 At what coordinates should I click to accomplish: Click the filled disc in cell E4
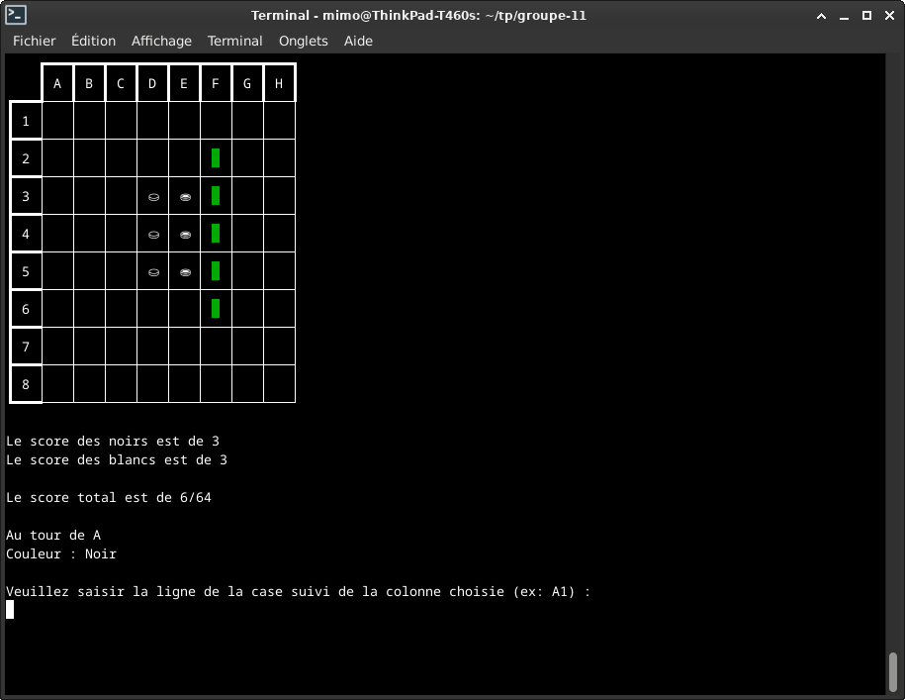coord(185,235)
